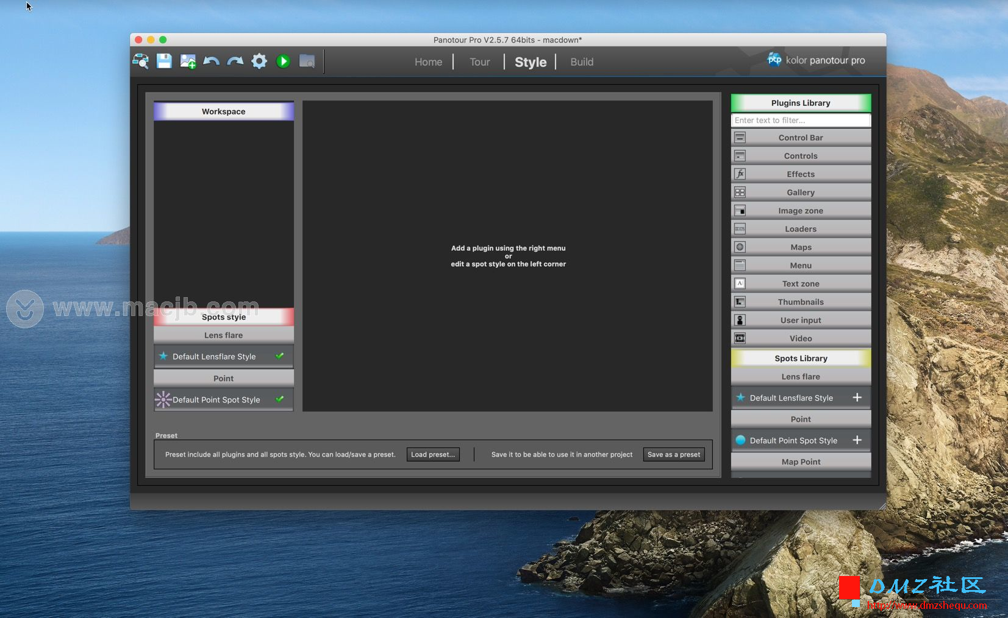Expand the Text zone plugin category

tap(801, 284)
